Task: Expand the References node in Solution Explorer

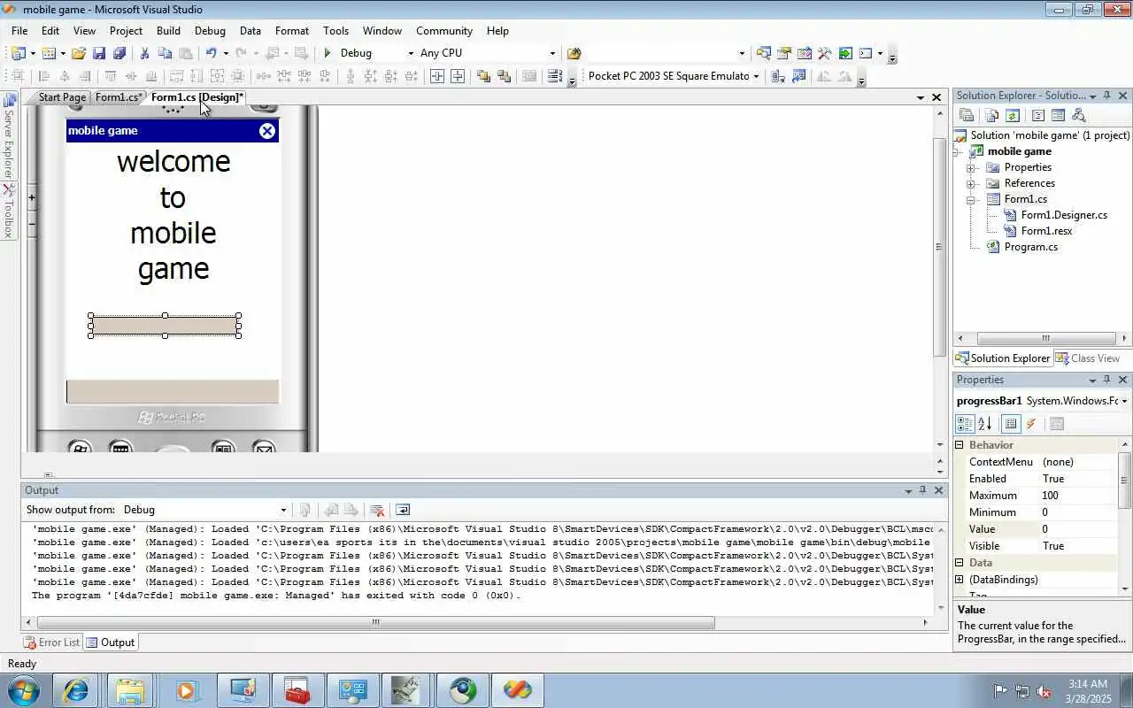Action: tap(971, 183)
